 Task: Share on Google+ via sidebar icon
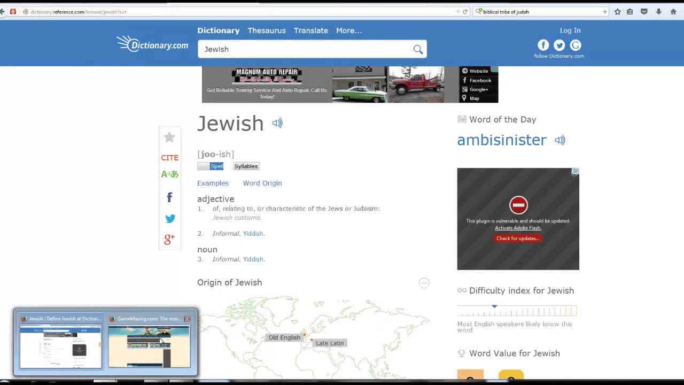click(x=169, y=239)
